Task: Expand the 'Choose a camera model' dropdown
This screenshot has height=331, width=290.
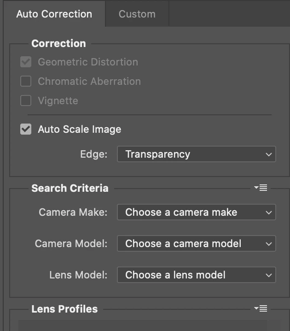Action: tap(196, 244)
